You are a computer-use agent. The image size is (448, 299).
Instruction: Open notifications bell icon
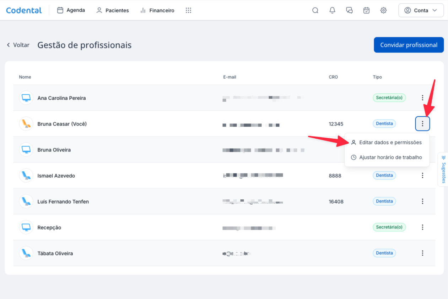[x=332, y=10]
